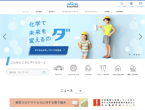Click the サイト内検索 label
145x110 pixels.
point(122,6)
